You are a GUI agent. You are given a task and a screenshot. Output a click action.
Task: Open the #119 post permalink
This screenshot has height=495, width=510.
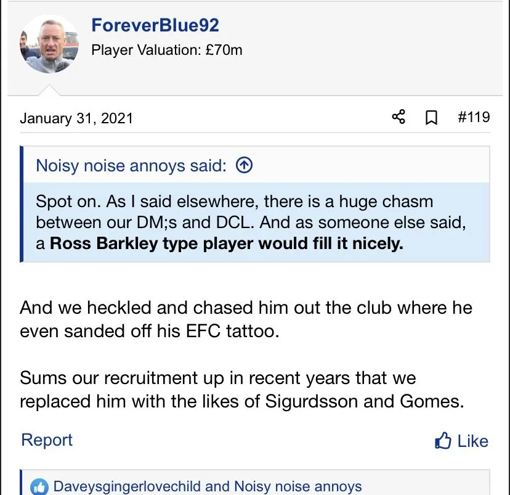(x=474, y=117)
